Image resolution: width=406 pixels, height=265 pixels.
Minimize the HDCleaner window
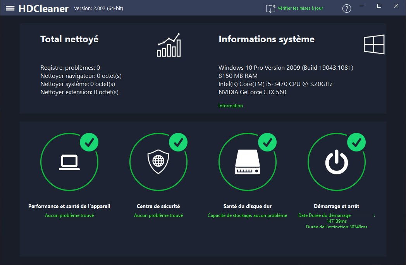pos(361,6)
